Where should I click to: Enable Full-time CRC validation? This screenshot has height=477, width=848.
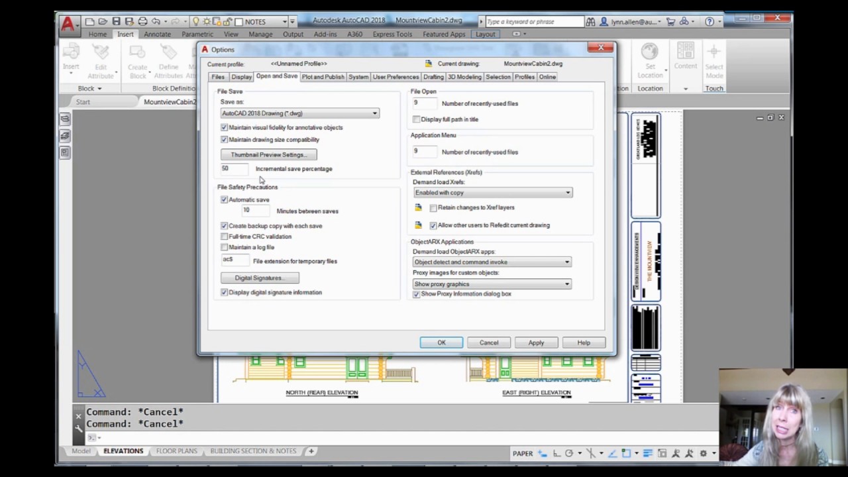(x=224, y=237)
